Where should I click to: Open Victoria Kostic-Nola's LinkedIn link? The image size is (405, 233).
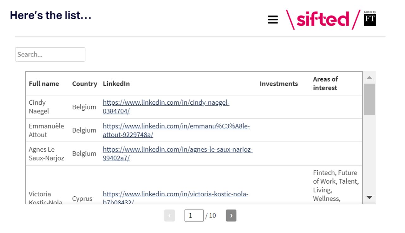coord(176,194)
